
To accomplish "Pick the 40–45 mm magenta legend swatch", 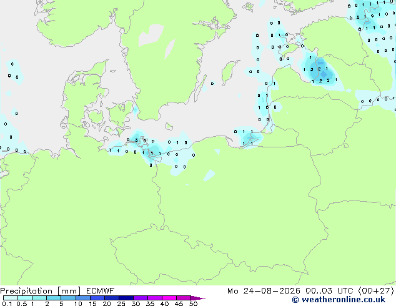I will [x=169, y=298].
